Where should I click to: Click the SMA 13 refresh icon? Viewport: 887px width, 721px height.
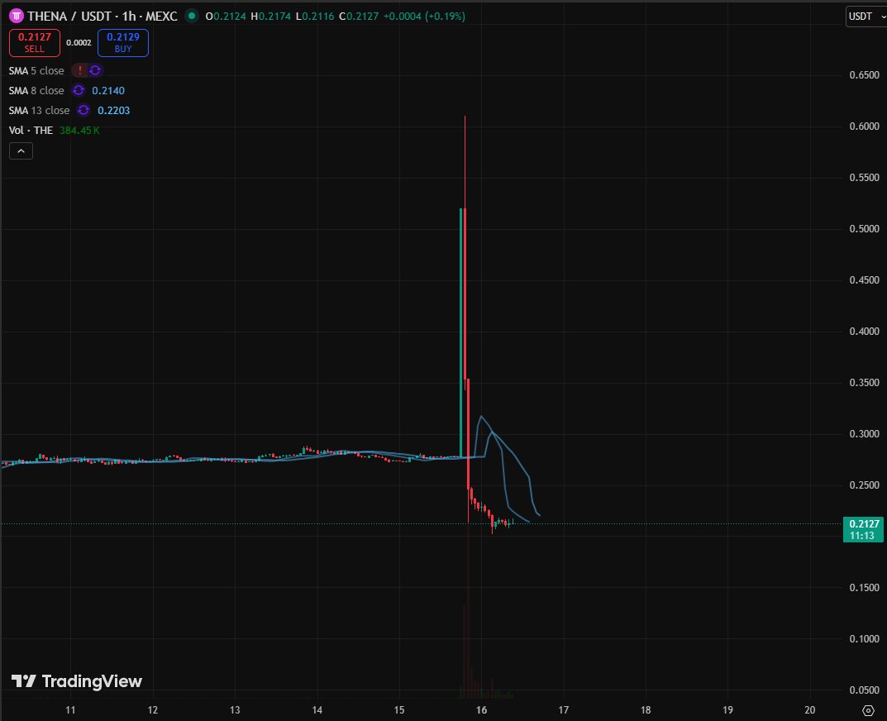tap(83, 110)
